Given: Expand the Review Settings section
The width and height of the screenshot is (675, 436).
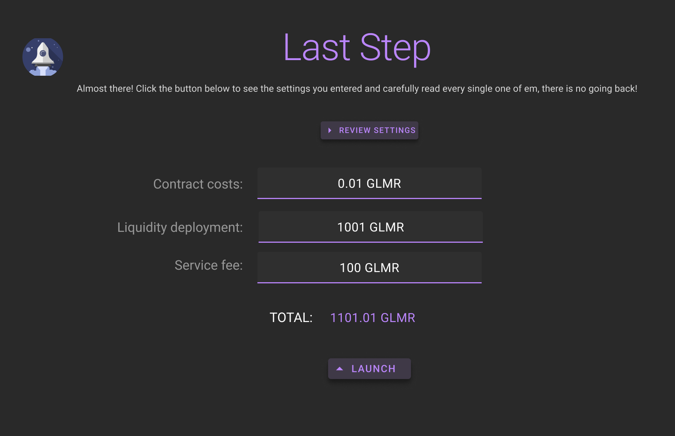Looking at the screenshot, I should coord(370,130).
